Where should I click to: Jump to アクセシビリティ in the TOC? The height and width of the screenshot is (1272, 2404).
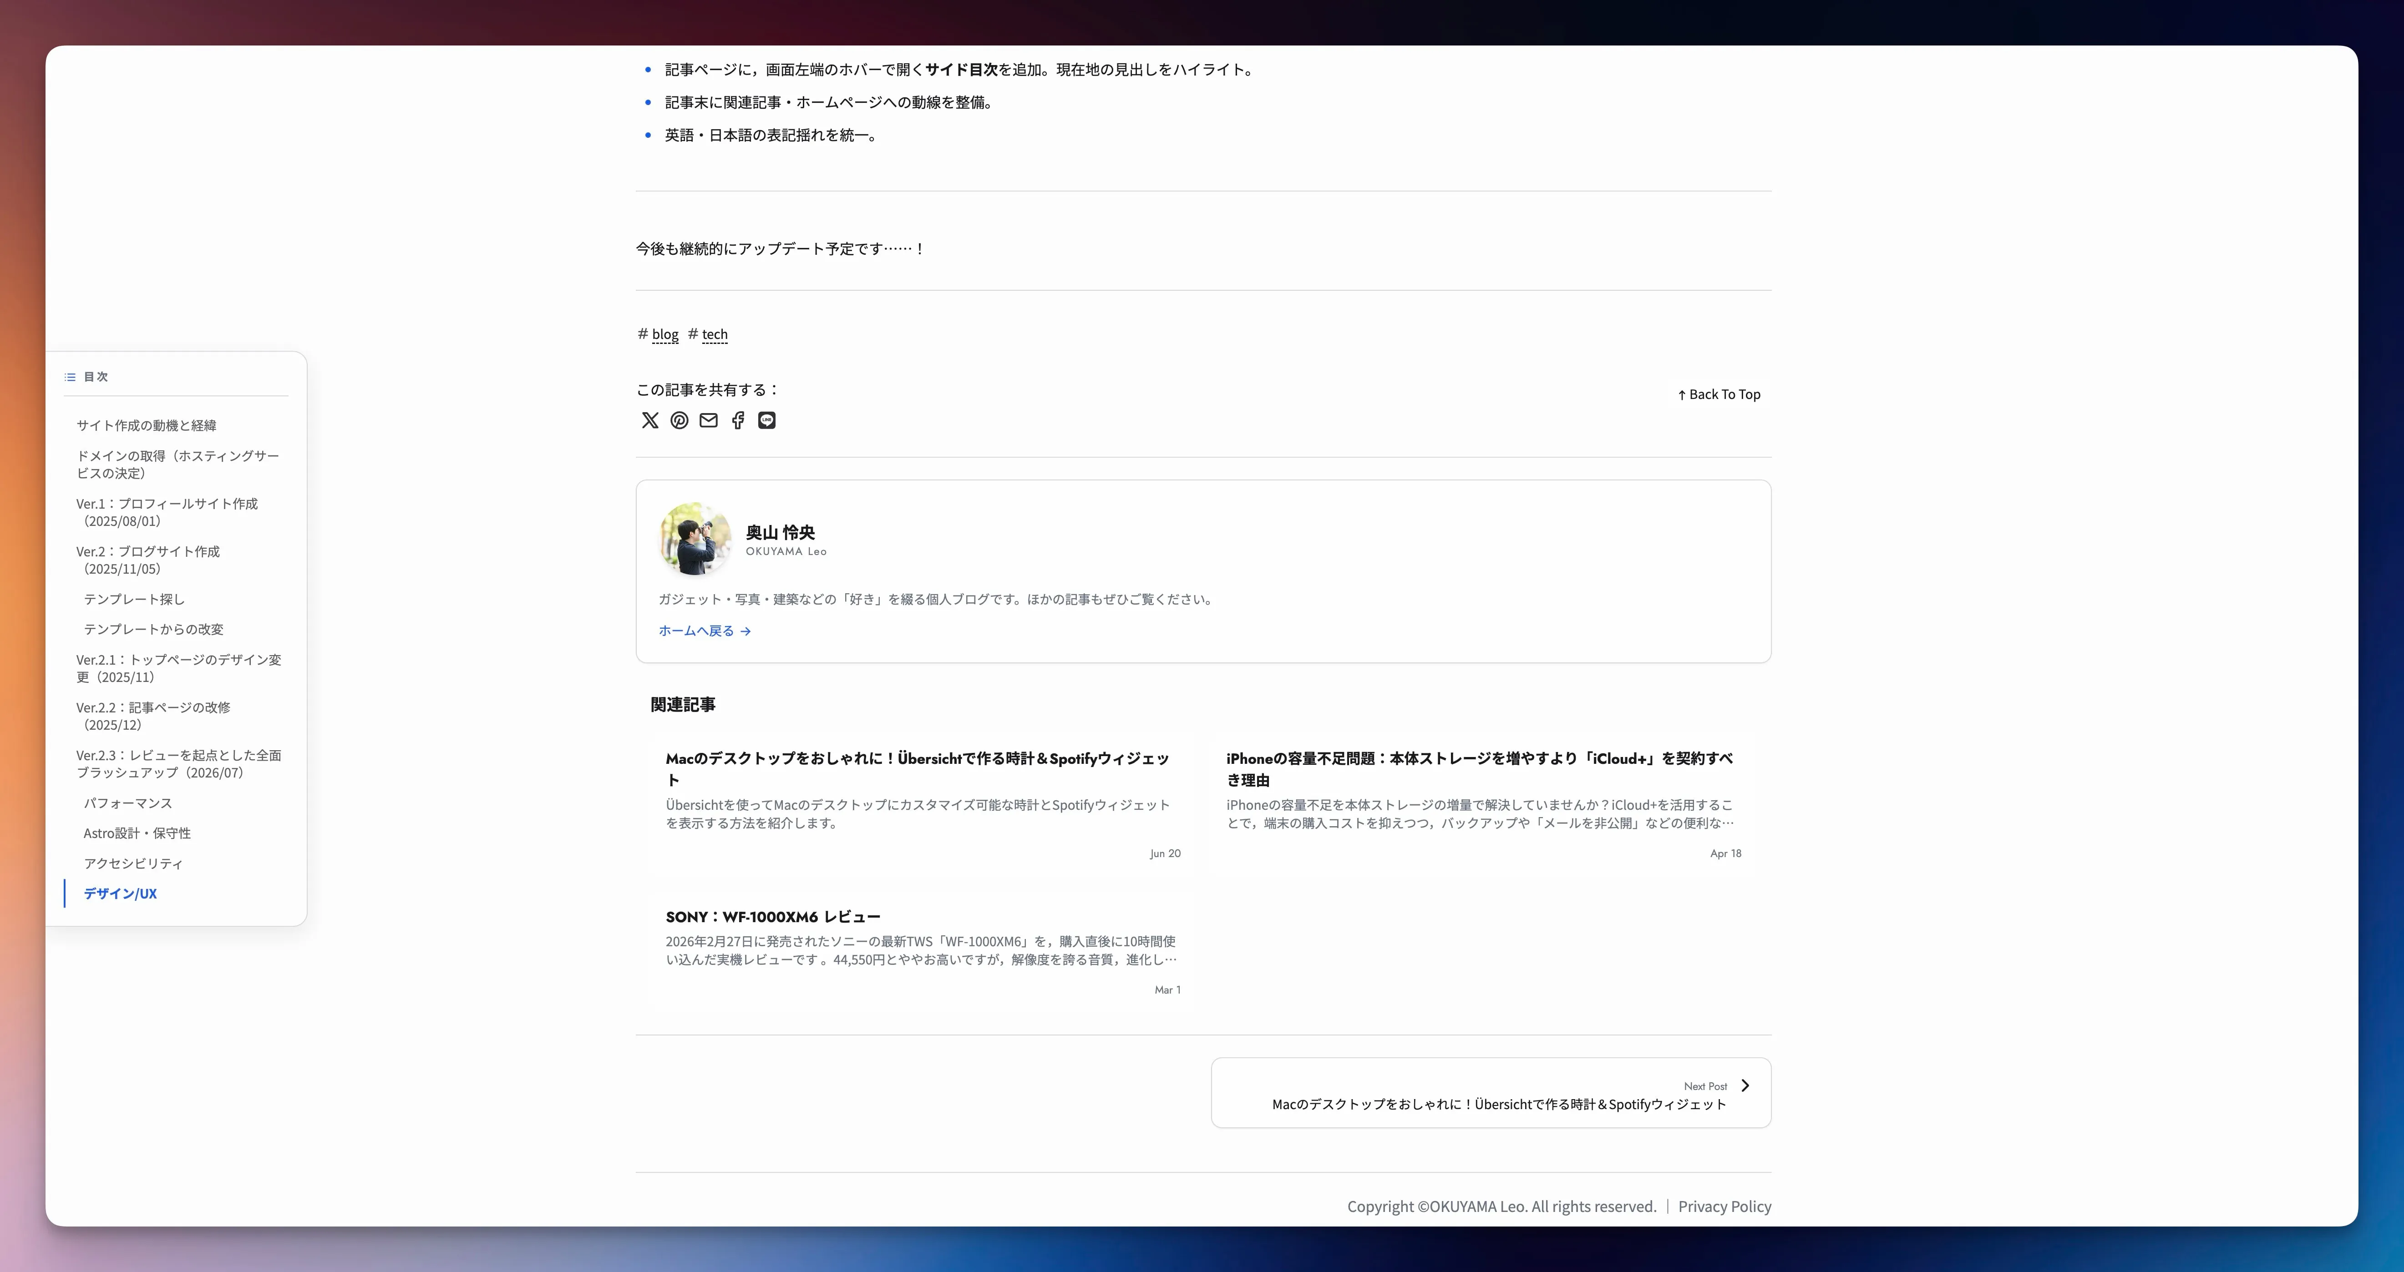133,863
